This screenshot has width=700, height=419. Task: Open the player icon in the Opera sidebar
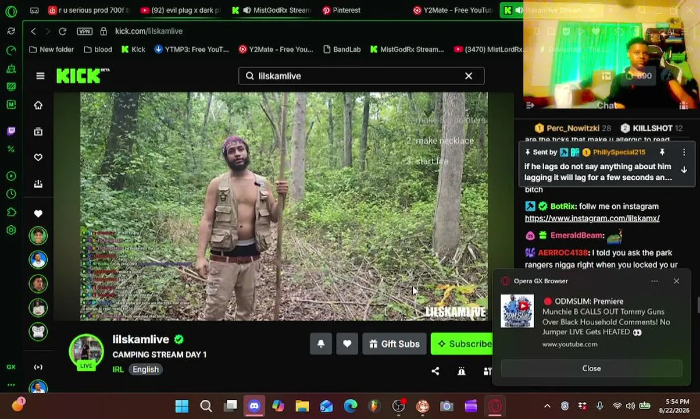tap(11, 176)
